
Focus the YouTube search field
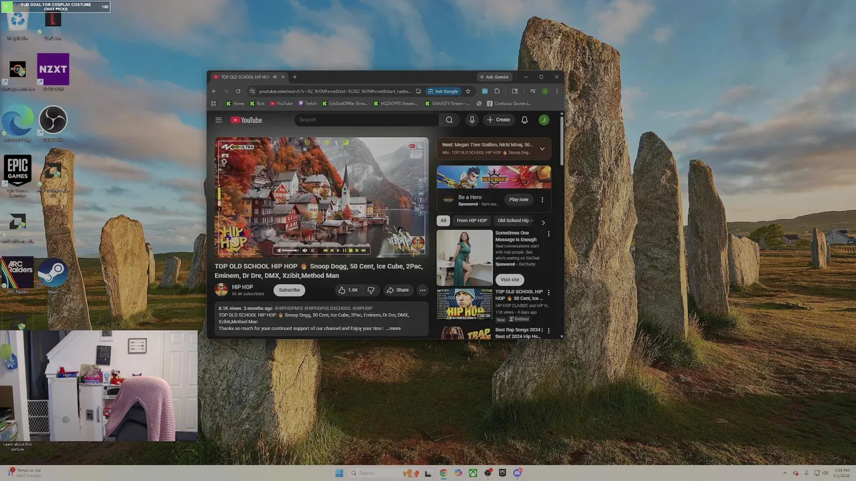[x=366, y=120]
